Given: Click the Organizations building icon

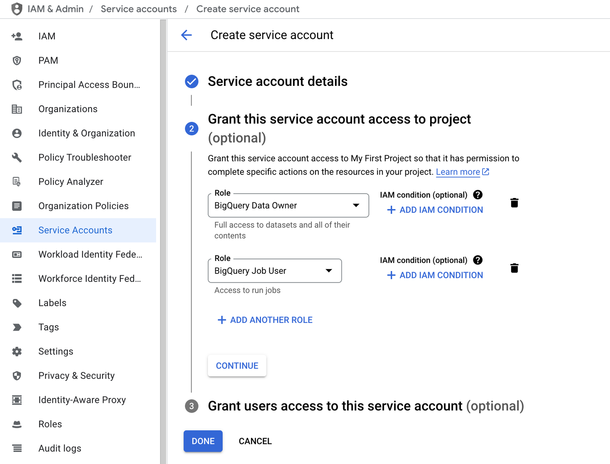Looking at the screenshot, I should (17, 109).
